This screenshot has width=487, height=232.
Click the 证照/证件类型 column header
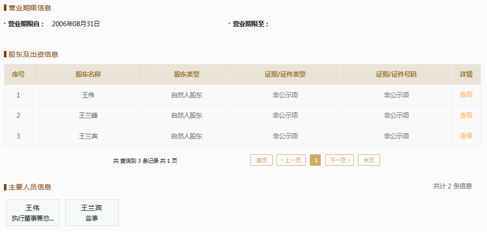(285, 75)
